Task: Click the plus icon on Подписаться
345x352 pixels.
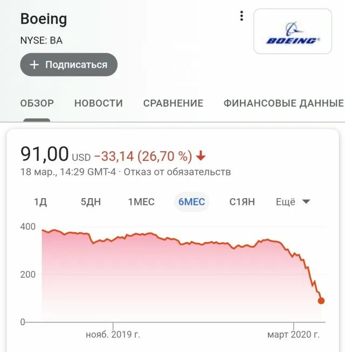Action: [x=34, y=65]
